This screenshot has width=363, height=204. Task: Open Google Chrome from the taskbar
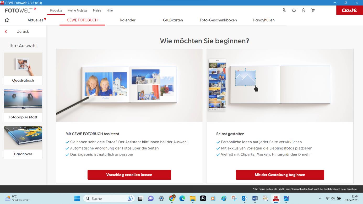172,199
